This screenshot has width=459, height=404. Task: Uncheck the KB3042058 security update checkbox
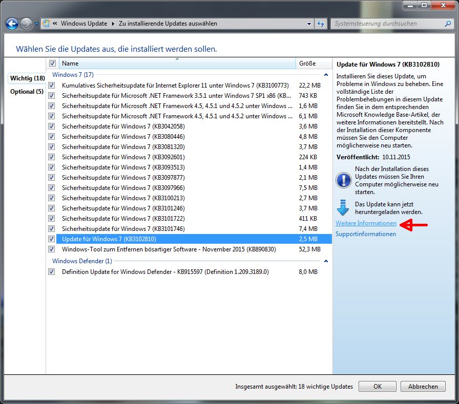(52, 126)
